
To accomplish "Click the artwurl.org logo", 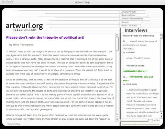I will point(24,26).
